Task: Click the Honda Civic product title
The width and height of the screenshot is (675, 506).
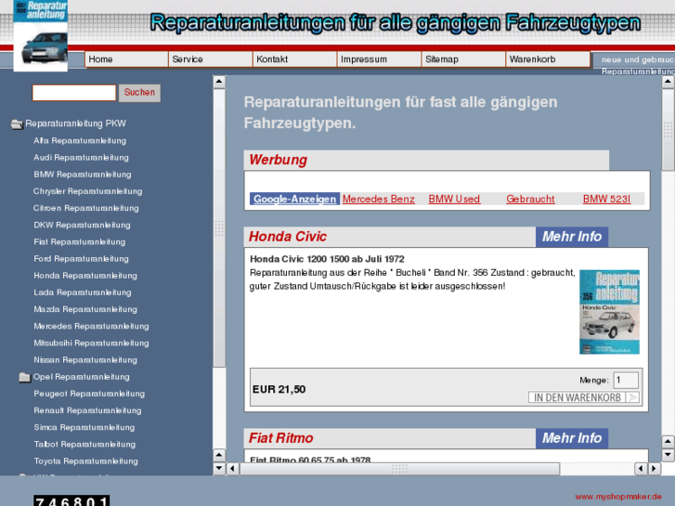Action: pos(288,237)
